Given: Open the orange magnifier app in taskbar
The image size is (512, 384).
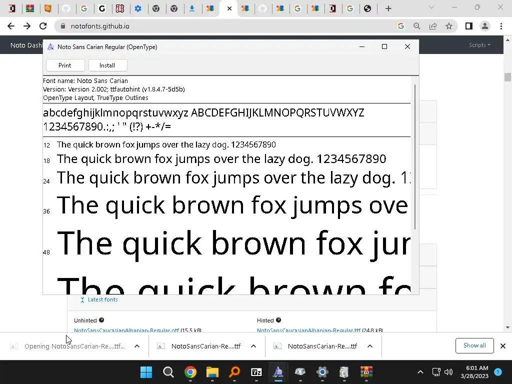Looking at the screenshot, I should click(234, 372).
